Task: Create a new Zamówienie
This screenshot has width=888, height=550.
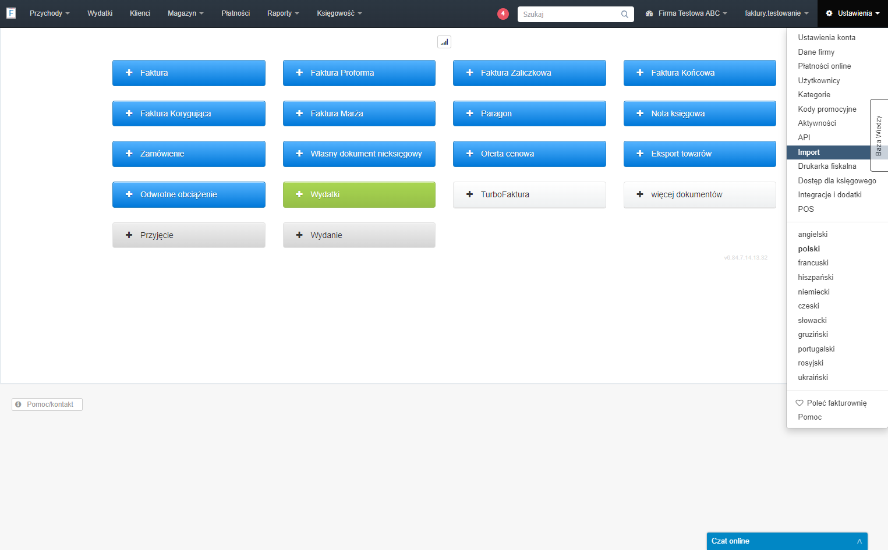Action: pos(189,154)
